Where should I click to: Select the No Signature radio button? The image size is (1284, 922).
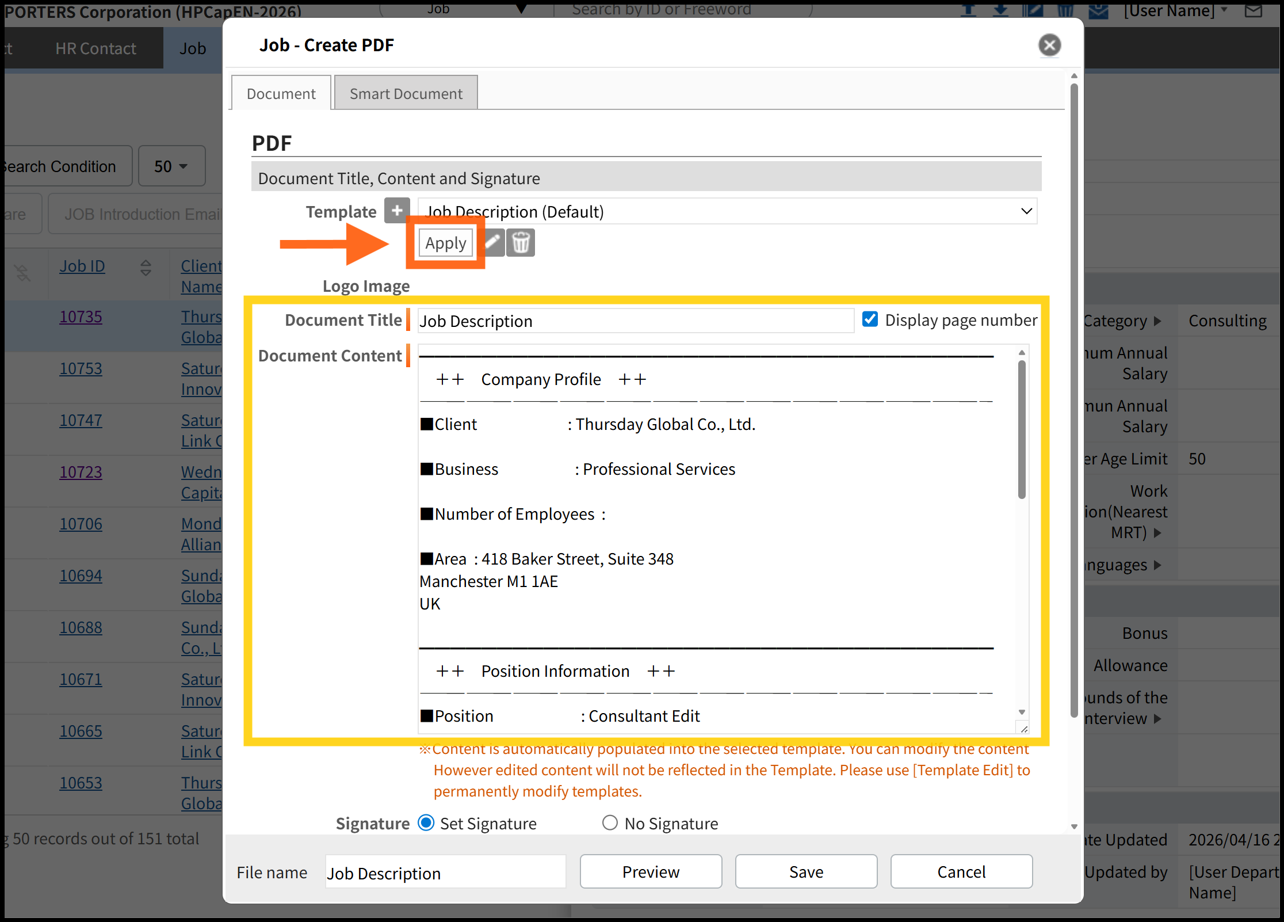(610, 823)
